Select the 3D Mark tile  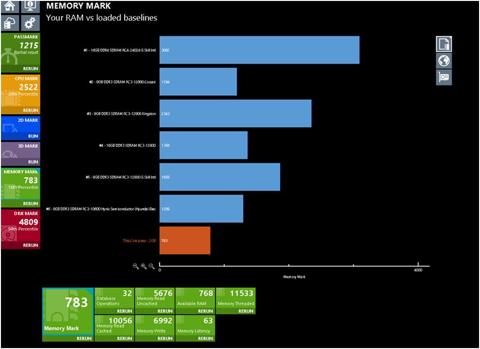[x=20, y=150]
